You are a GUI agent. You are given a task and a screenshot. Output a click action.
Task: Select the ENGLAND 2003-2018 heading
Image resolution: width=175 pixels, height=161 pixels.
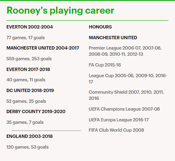tap(29, 136)
